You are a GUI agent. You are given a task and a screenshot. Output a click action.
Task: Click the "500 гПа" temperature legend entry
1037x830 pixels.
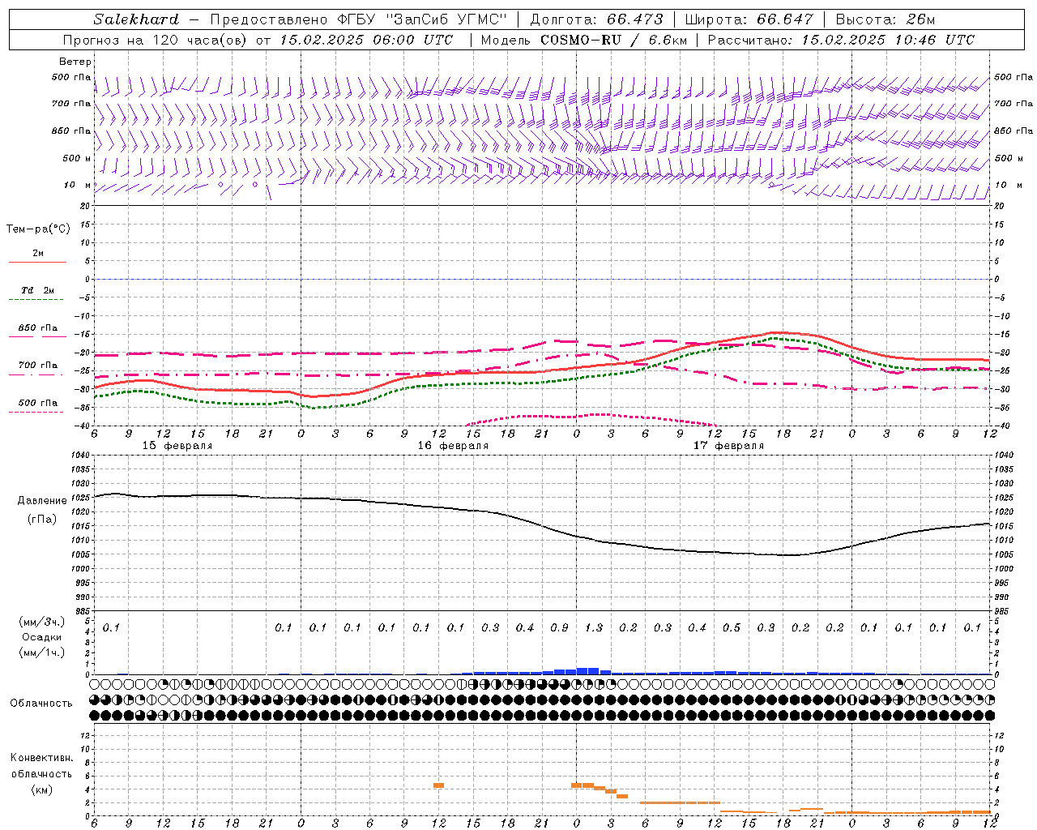(38, 403)
